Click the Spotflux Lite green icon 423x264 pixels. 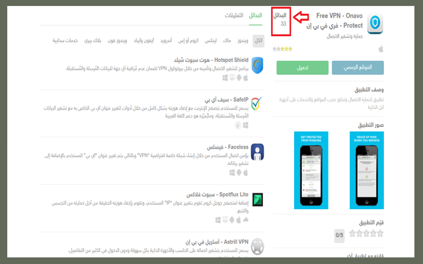point(258,199)
